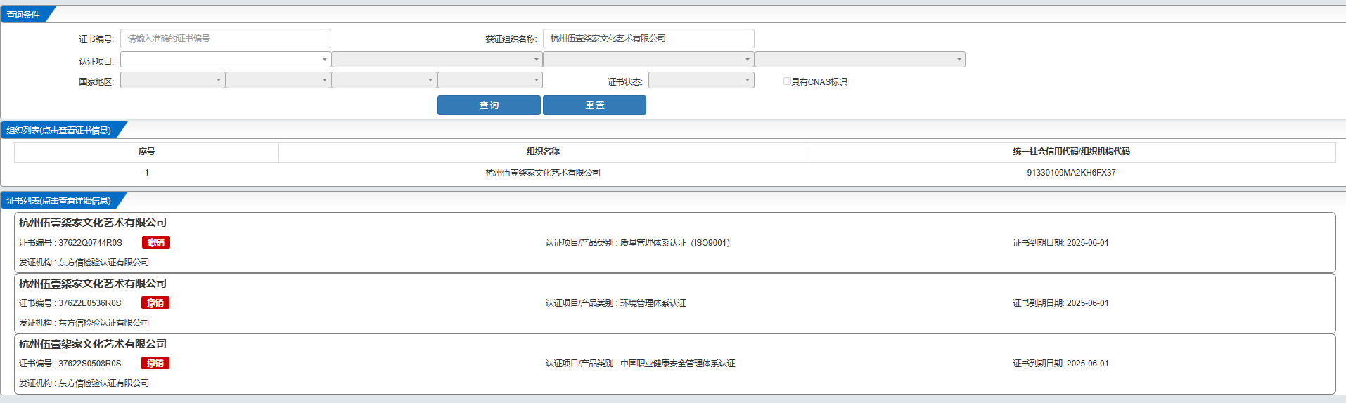
Task: Click 中国职业健康安全管理体系认证 category text
Action: [678, 364]
